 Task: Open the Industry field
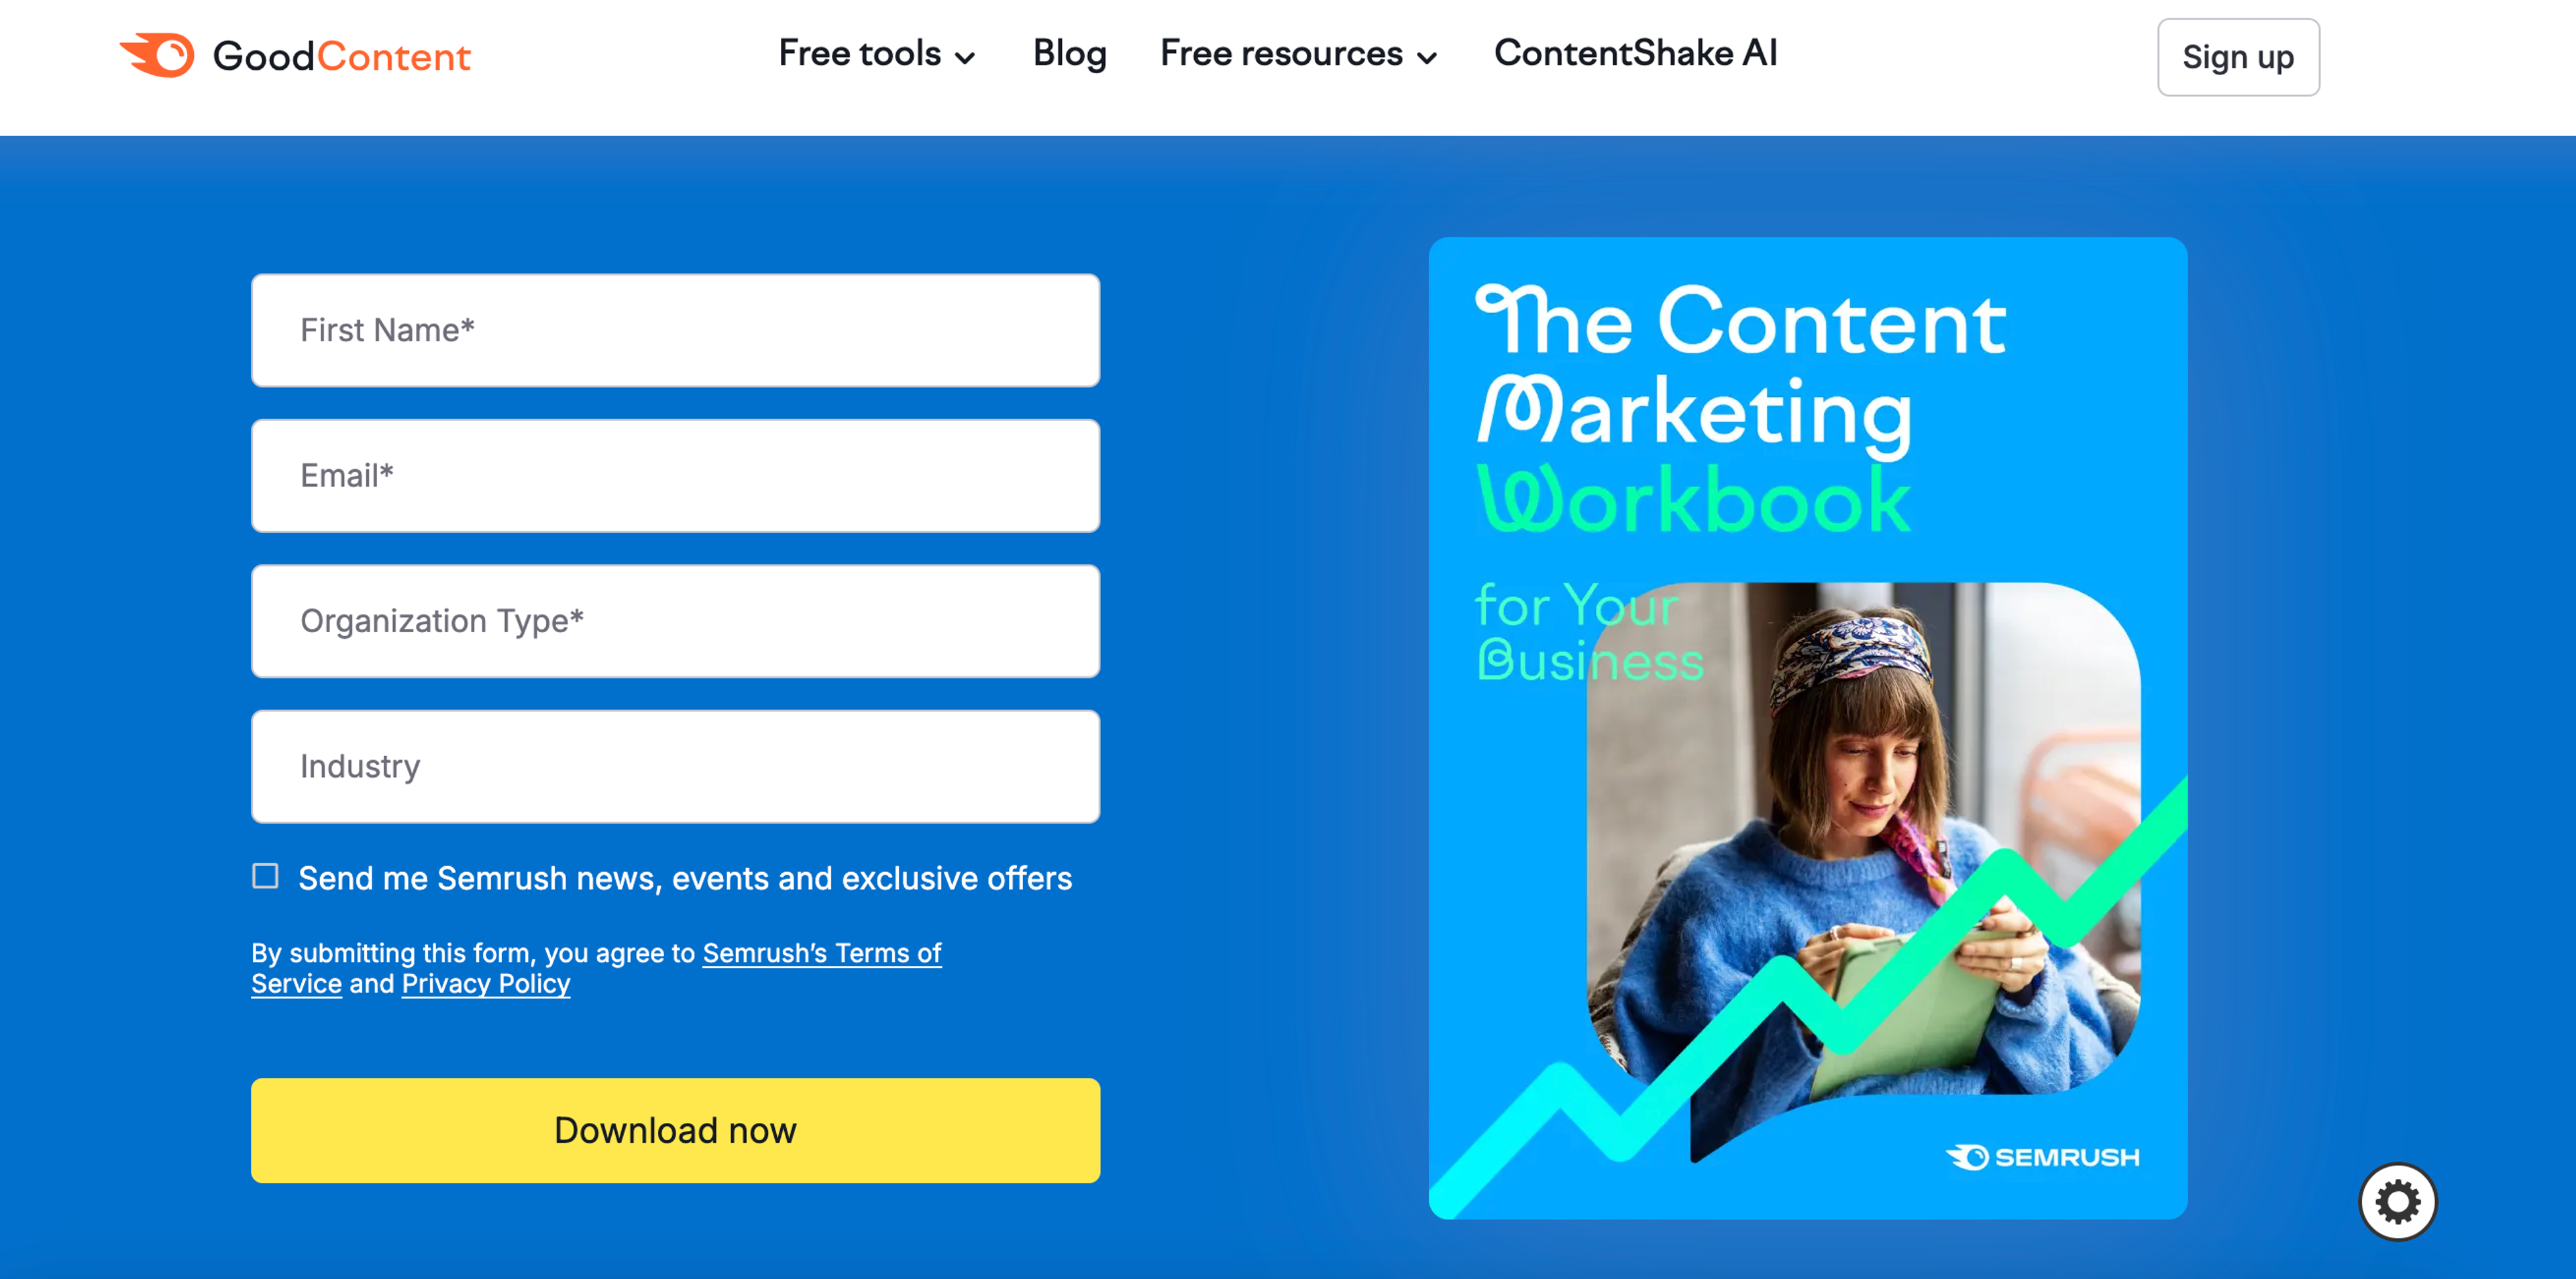675,768
